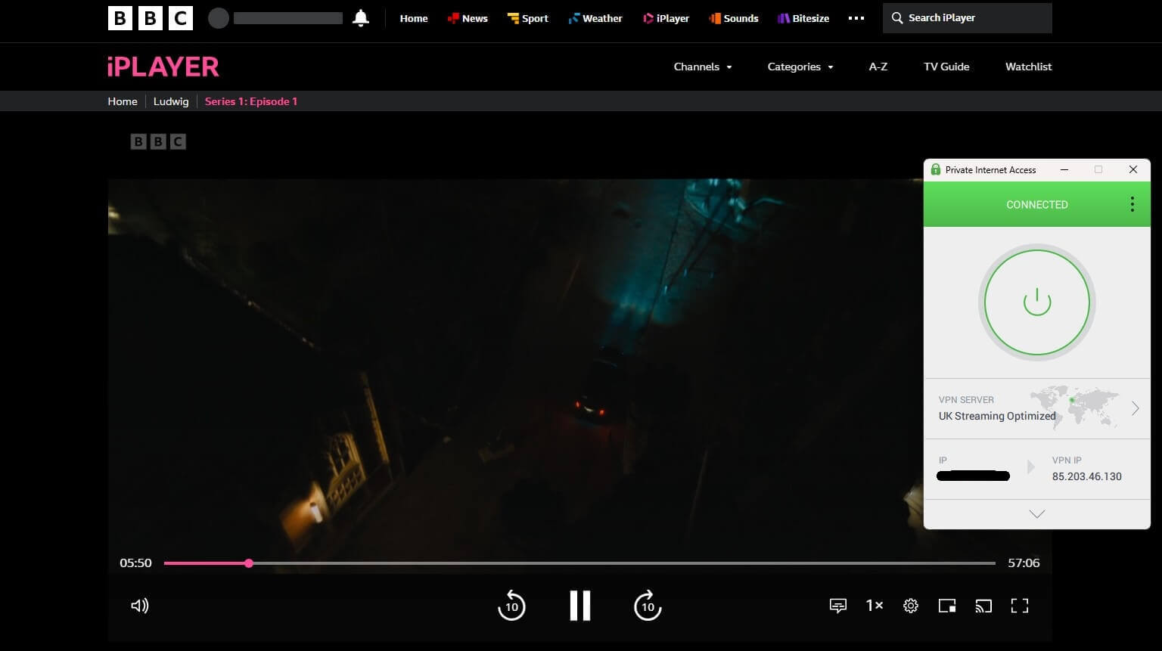Click the video progress bar handle
The height and width of the screenshot is (651, 1162).
[x=249, y=563]
